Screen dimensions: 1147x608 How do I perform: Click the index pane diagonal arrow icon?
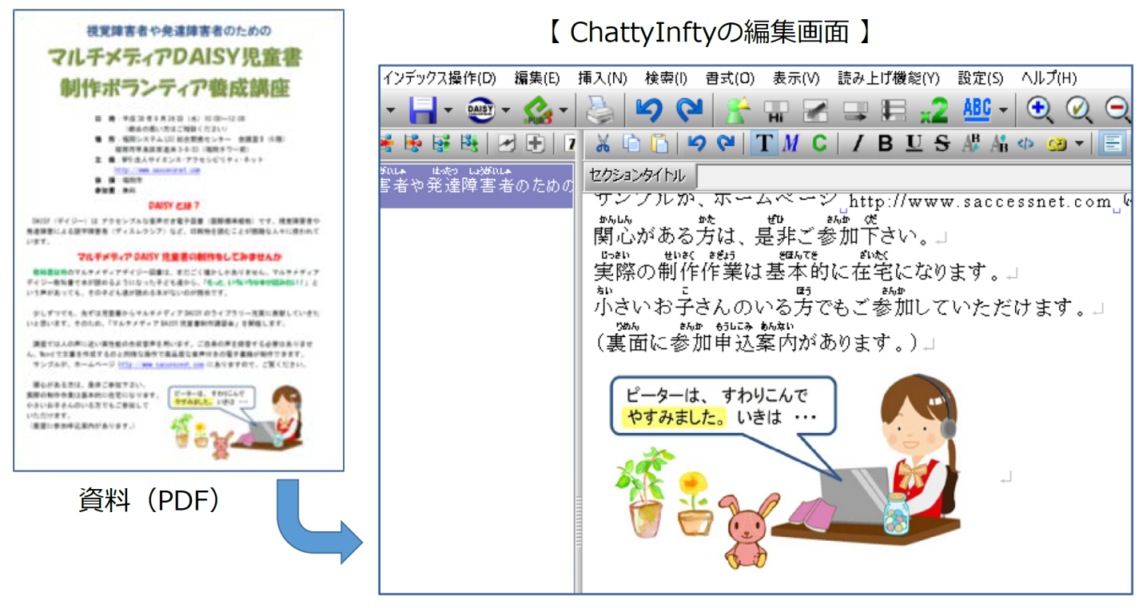point(508,144)
